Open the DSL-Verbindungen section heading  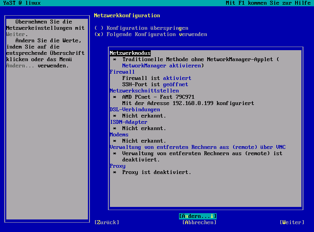coord(135,109)
